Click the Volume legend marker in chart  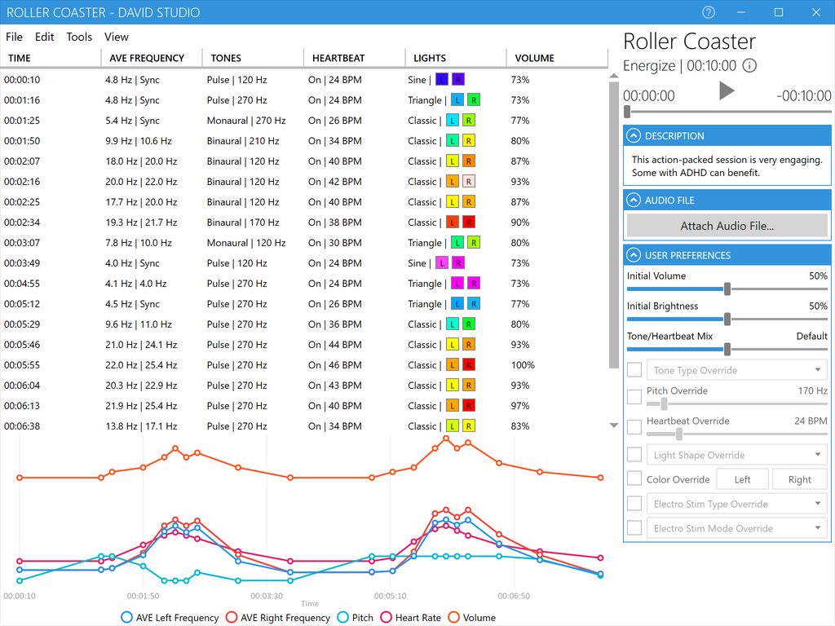[454, 618]
